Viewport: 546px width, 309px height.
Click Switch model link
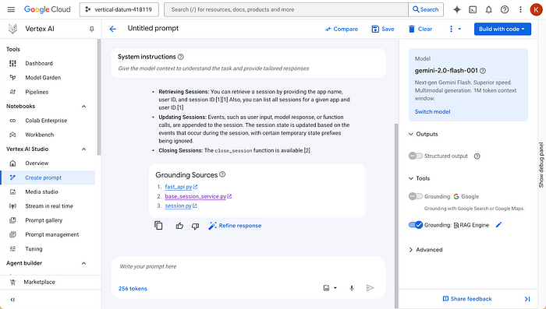click(432, 111)
